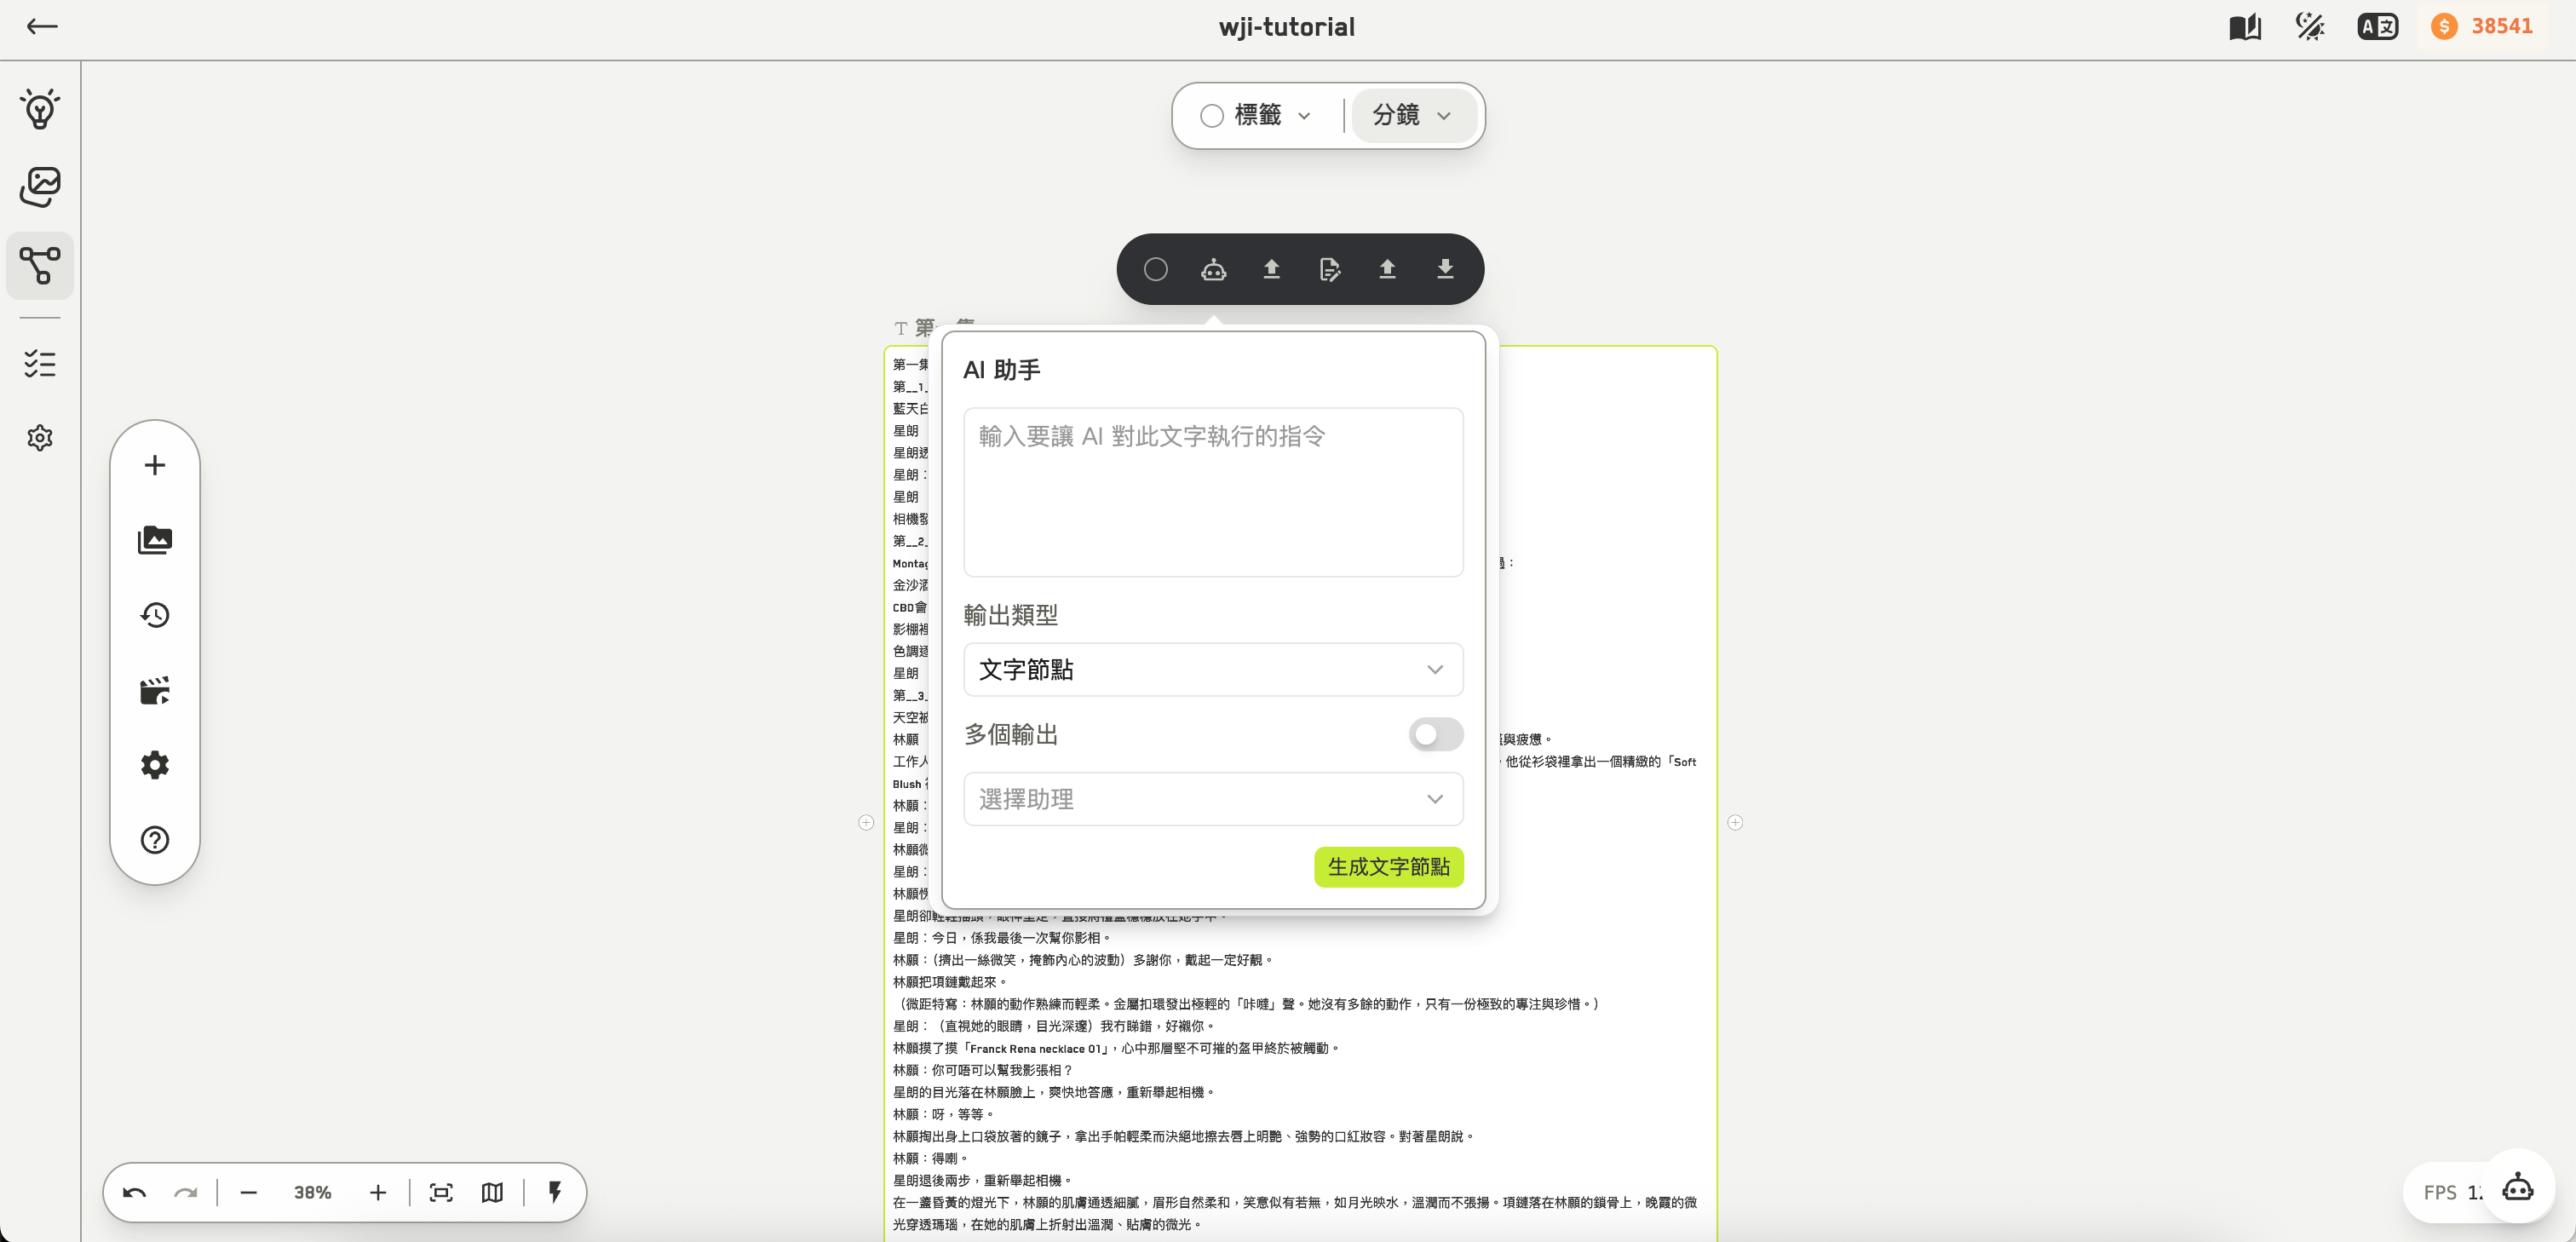The width and height of the screenshot is (2576, 1242).
Task: Click the AI instruction text area
Action: tap(1214, 492)
